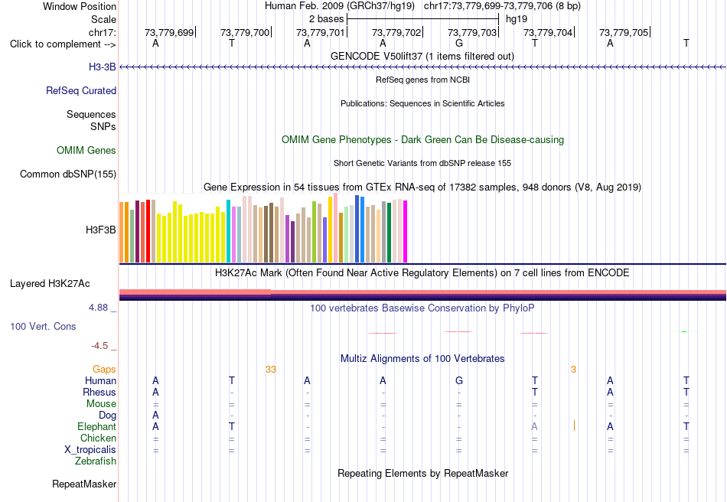Viewport: 727px width, 502px height.
Task: Select the Mouse species label
Action: click(x=101, y=404)
